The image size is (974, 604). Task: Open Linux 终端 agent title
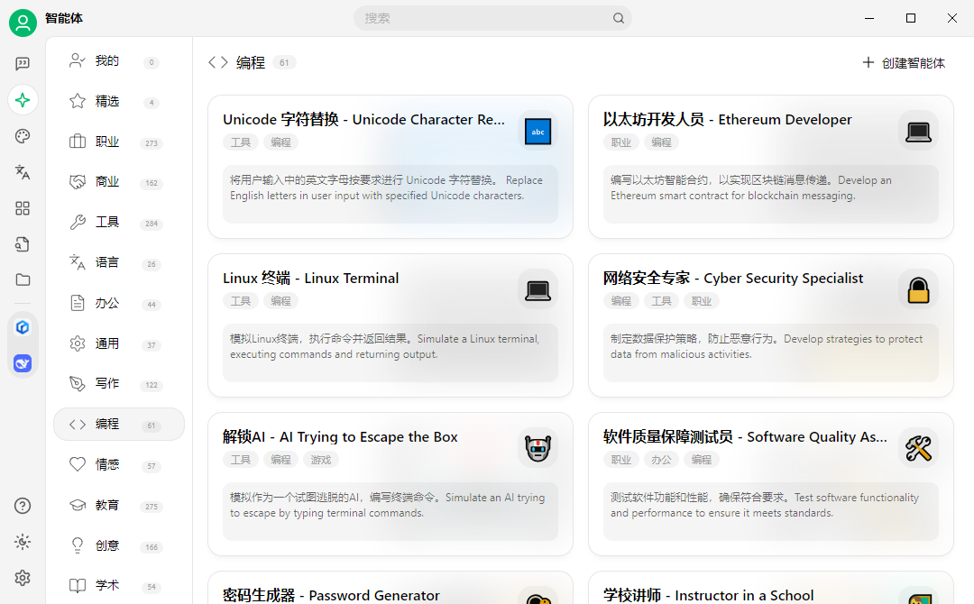pyautogui.click(x=310, y=278)
